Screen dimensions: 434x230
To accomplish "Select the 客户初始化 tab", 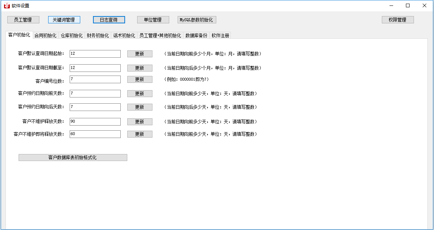I will (19, 35).
